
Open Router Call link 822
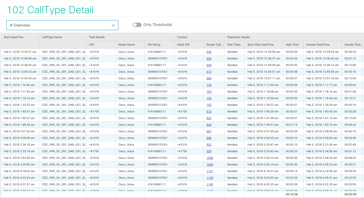tap(209, 118)
